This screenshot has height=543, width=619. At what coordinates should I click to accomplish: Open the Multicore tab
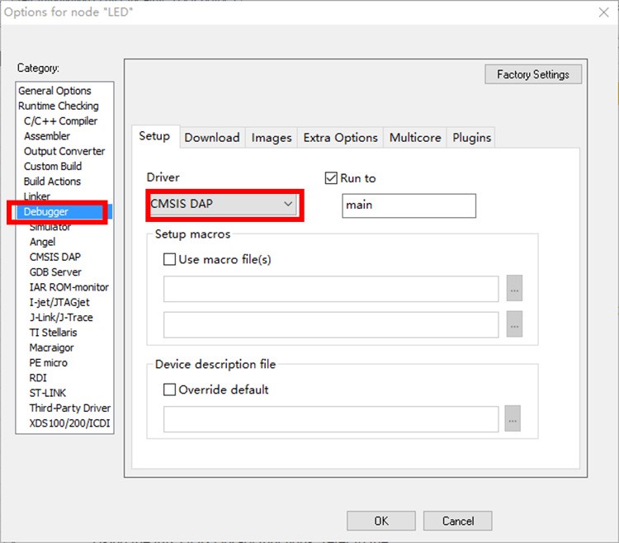click(415, 138)
